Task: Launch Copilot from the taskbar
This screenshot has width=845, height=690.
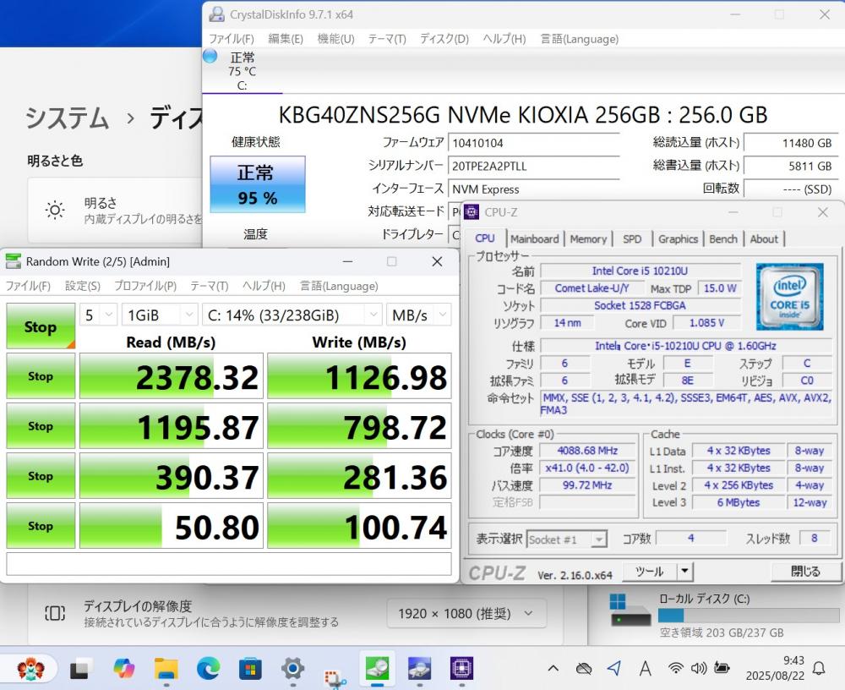Action: coord(123,669)
